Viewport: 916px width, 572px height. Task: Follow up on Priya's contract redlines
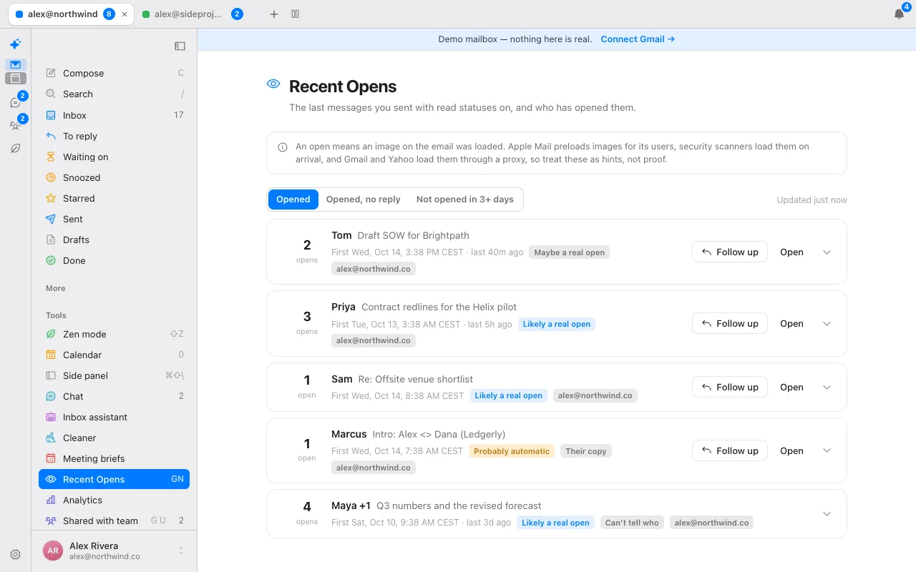[730, 323]
